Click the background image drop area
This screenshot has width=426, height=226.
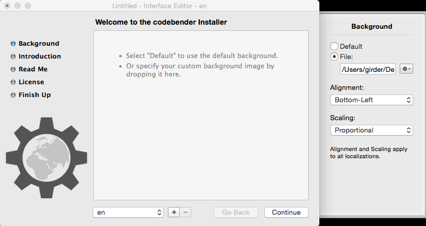point(201,115)
